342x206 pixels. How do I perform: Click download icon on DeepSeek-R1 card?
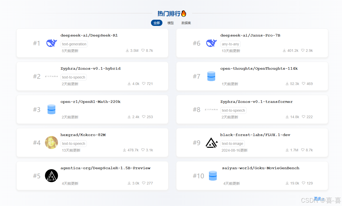pyautogui.click(x=127, y=51)
